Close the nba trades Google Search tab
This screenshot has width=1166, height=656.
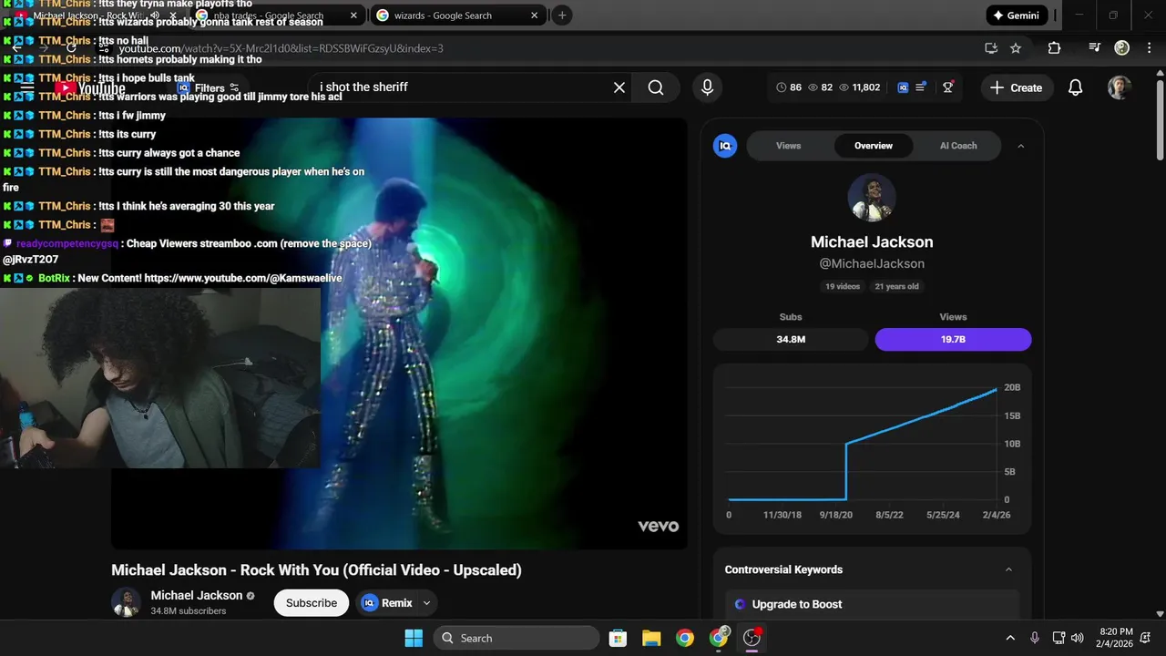click(353, 15)
